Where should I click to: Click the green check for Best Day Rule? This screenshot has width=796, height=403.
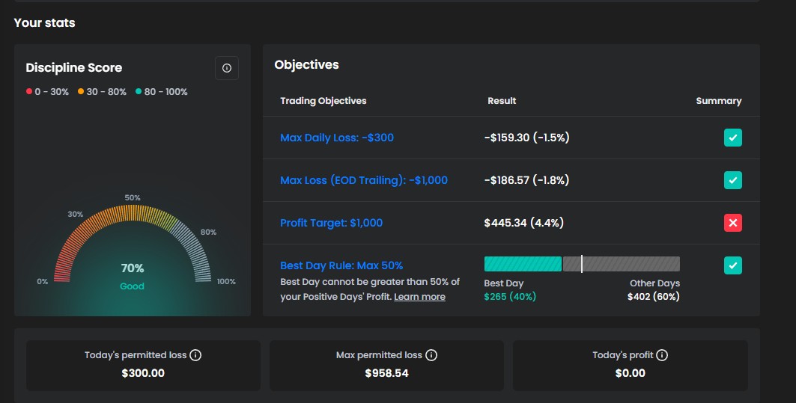click(x=732, y=265)
